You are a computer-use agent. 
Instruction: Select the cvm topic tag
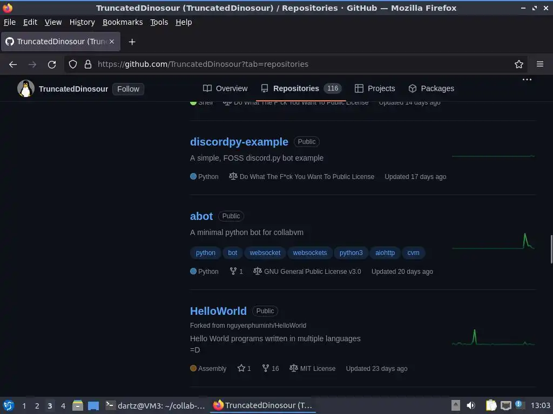point(413,253)
